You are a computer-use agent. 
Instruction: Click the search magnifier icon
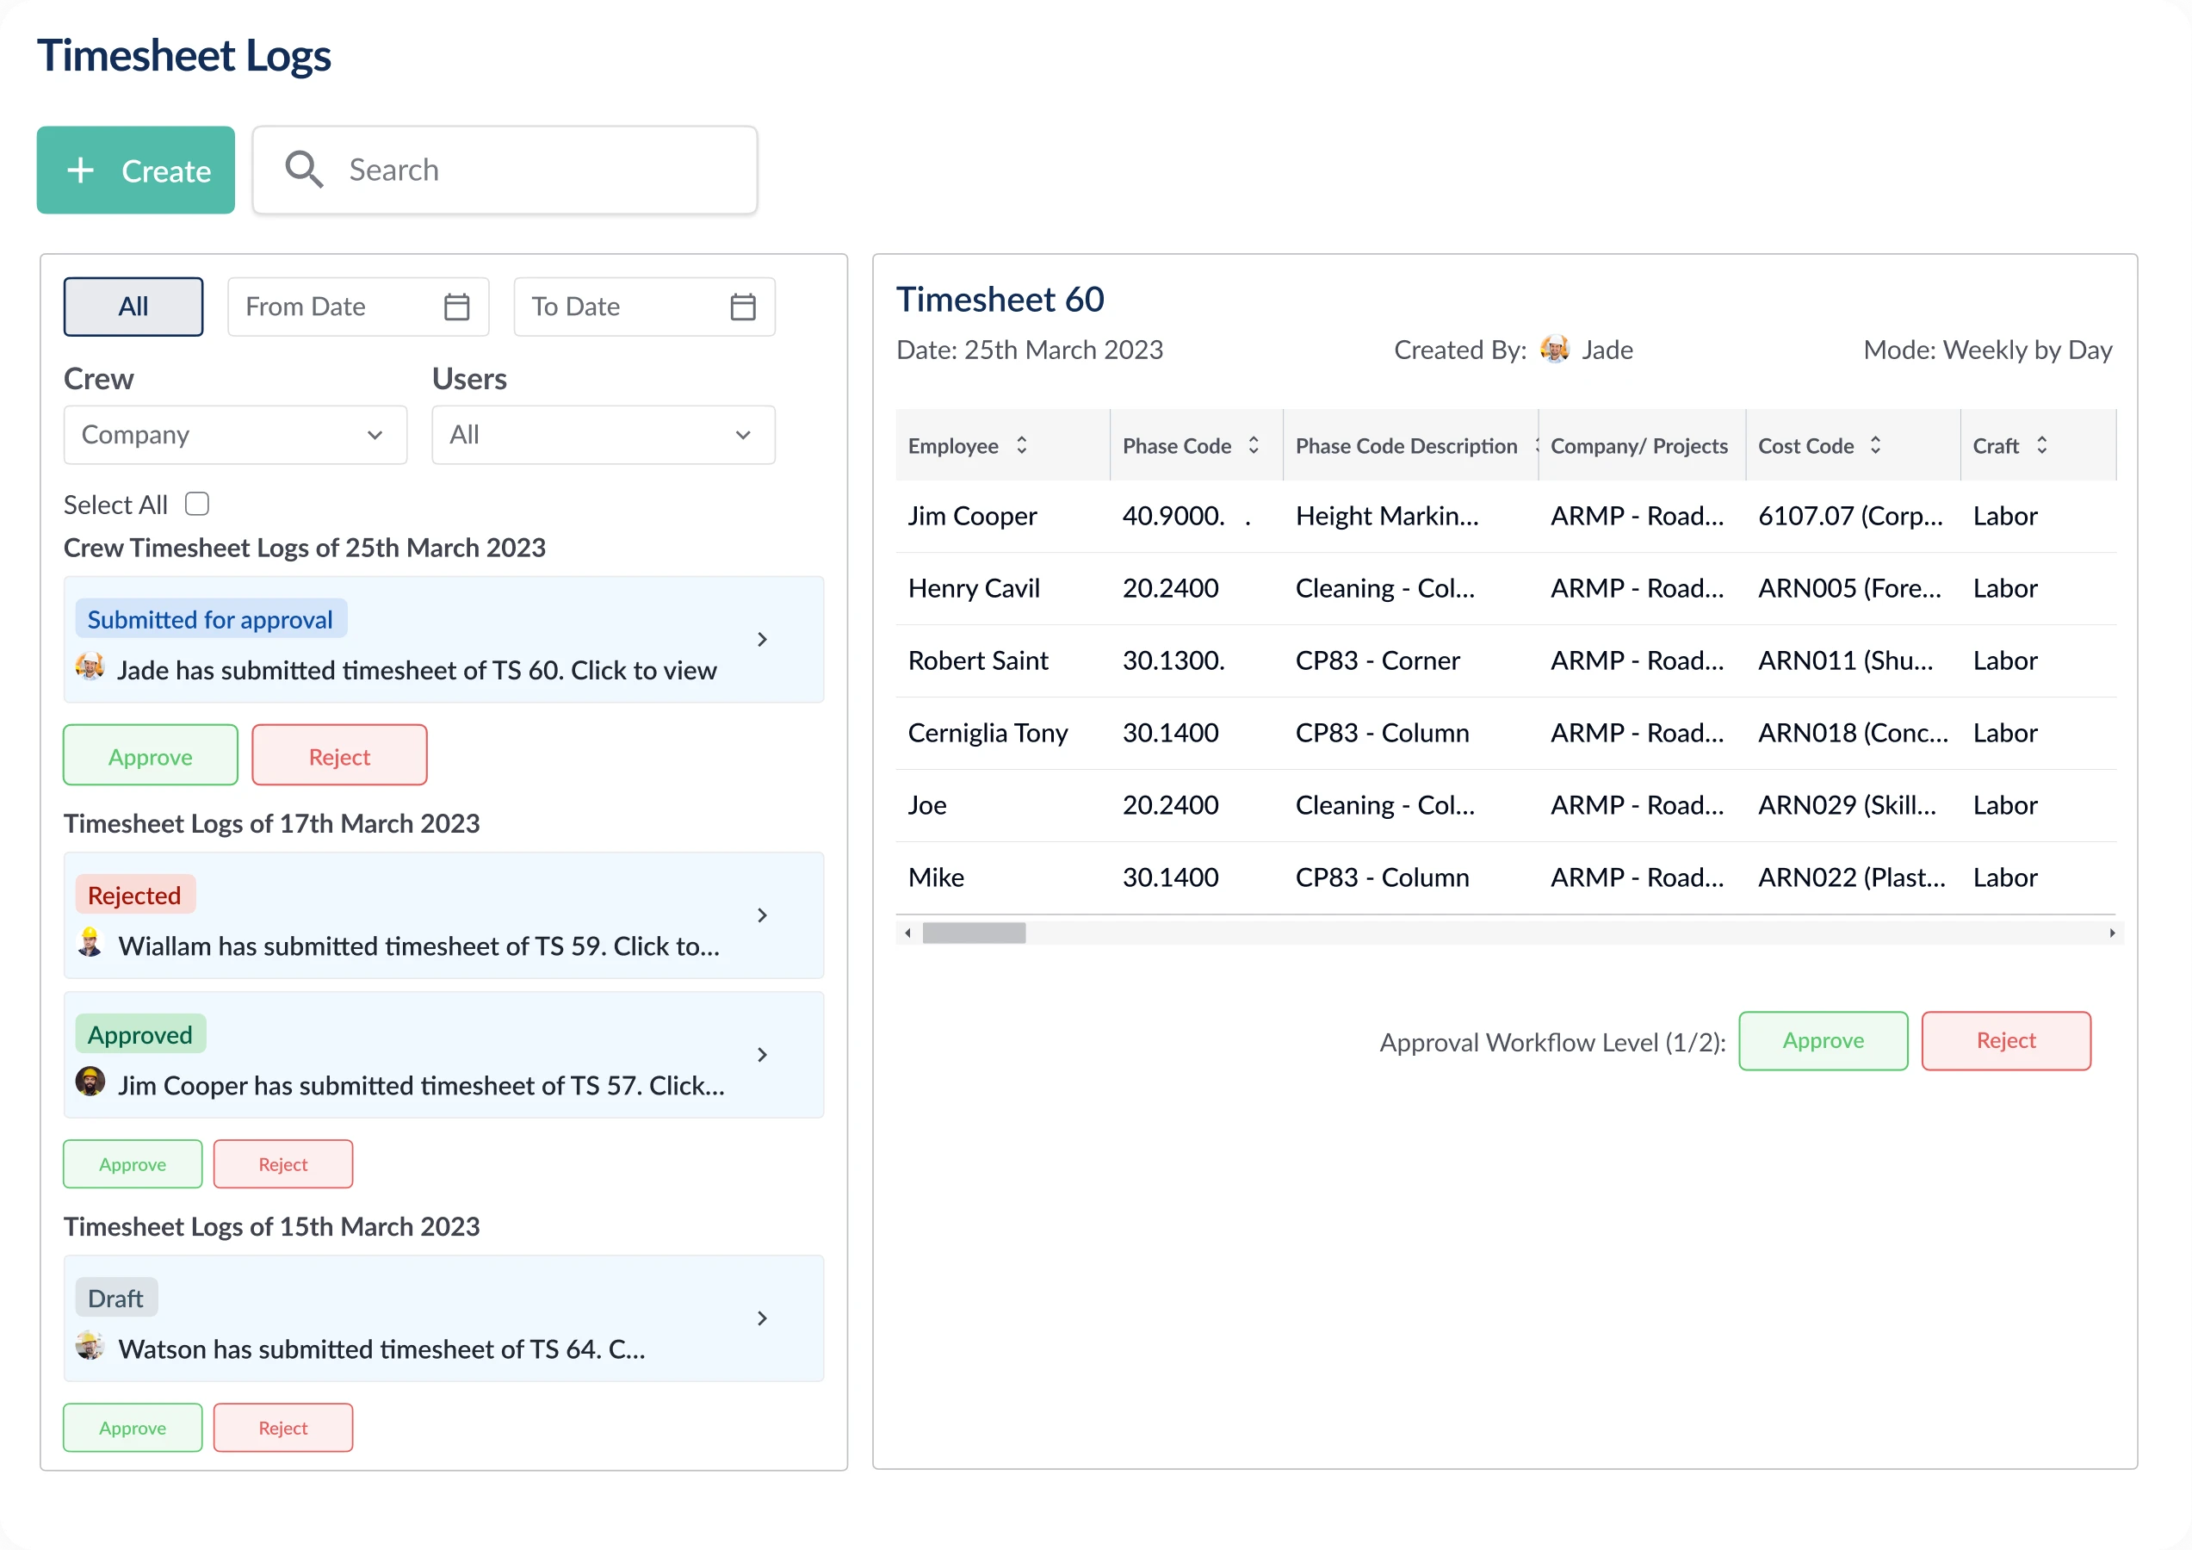(x=304, y=170)
